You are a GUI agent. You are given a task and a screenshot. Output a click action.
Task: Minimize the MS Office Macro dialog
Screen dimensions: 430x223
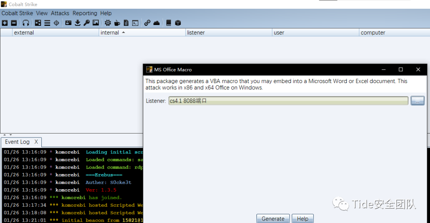click(x=384, y=70)
